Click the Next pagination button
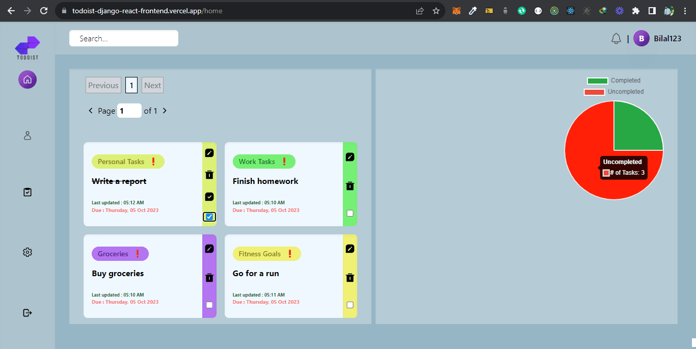The height and width of the screenshot is (349, 696). click(x=152, y=86)
